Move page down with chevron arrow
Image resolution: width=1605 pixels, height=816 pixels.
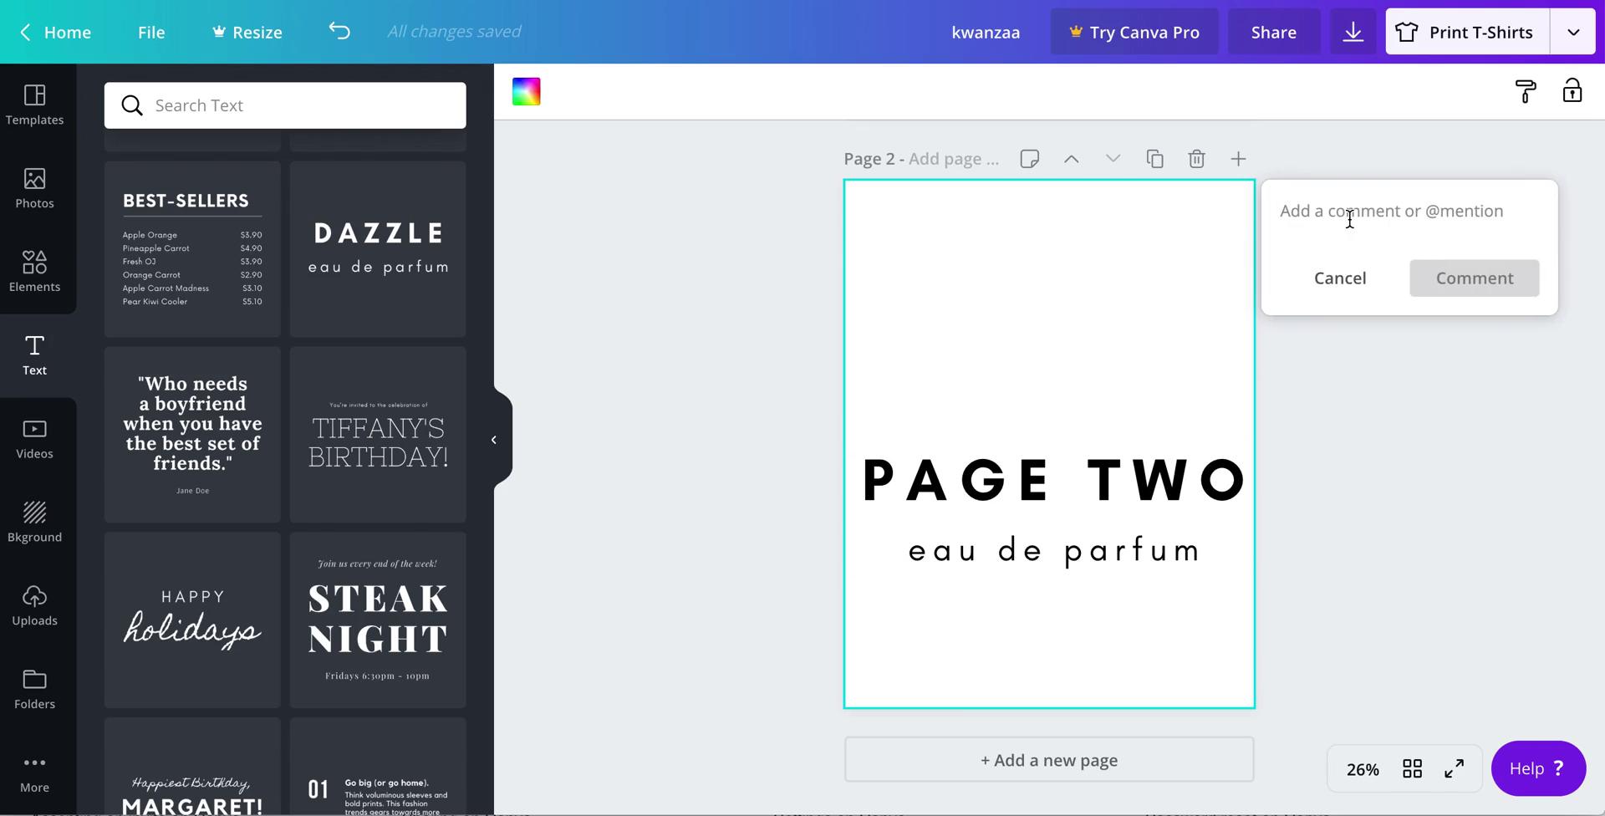(1113, 159)
